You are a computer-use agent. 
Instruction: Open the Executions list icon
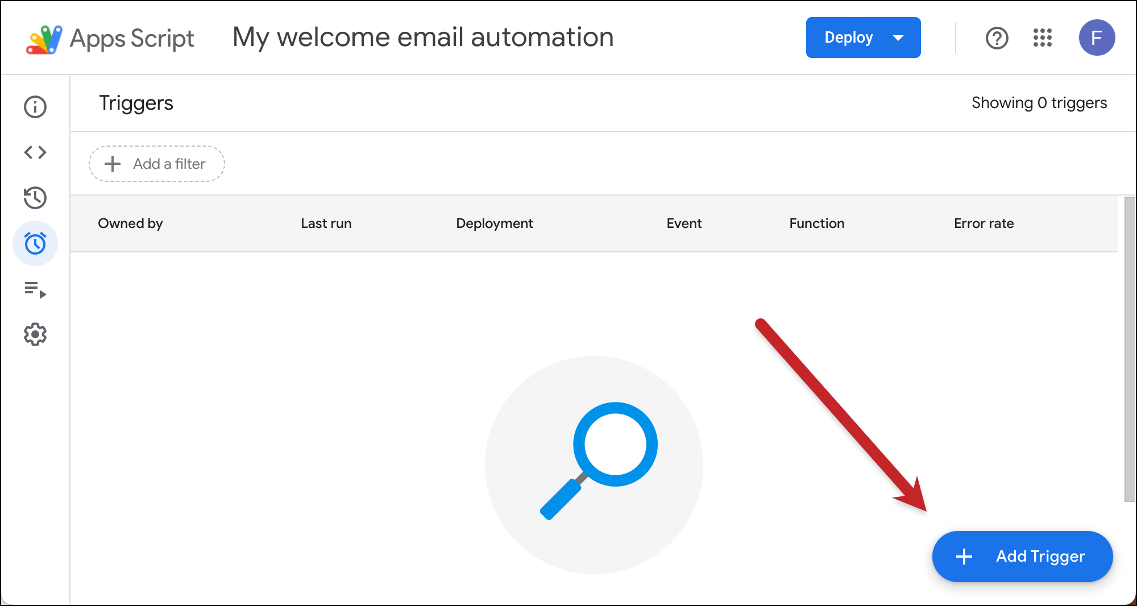click(x=35, y=289)
